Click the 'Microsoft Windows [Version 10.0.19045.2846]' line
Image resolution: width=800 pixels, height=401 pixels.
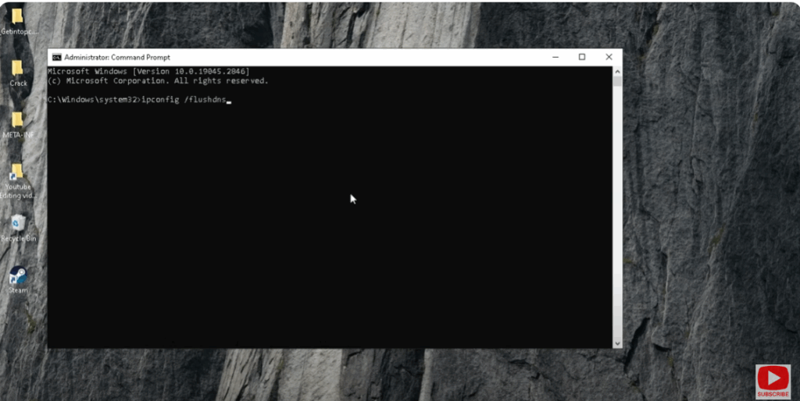148,71
